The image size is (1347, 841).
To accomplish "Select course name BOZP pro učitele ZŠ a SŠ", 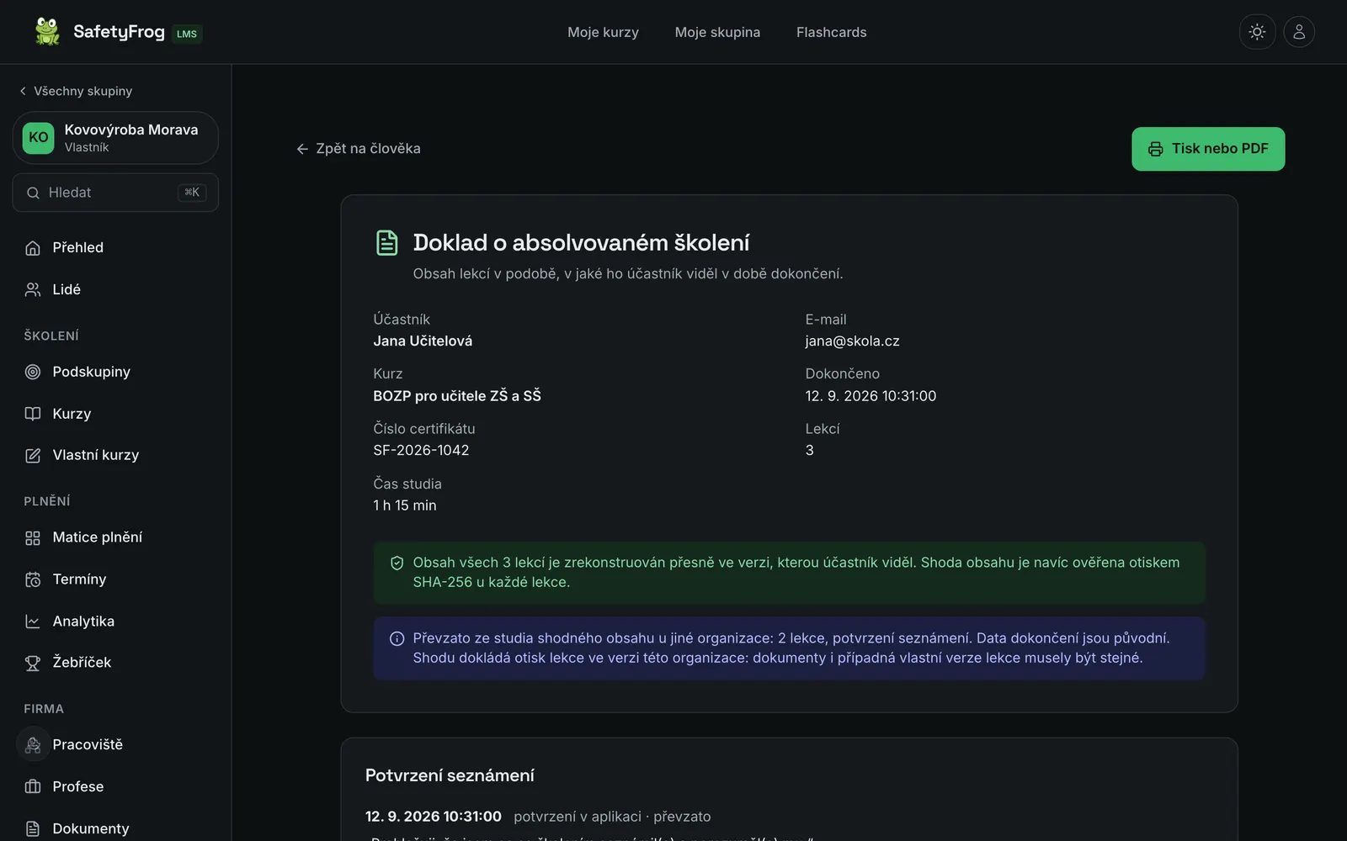I will pyautogui.click(x=457, y=395).
